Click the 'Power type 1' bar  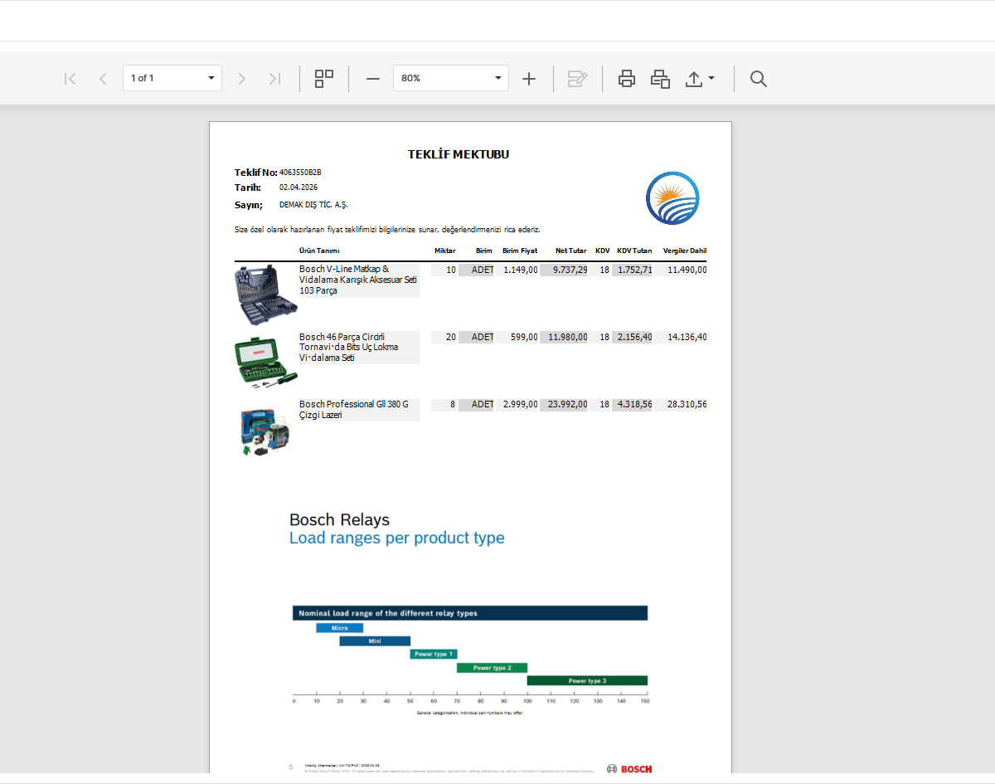coord(434,655)
